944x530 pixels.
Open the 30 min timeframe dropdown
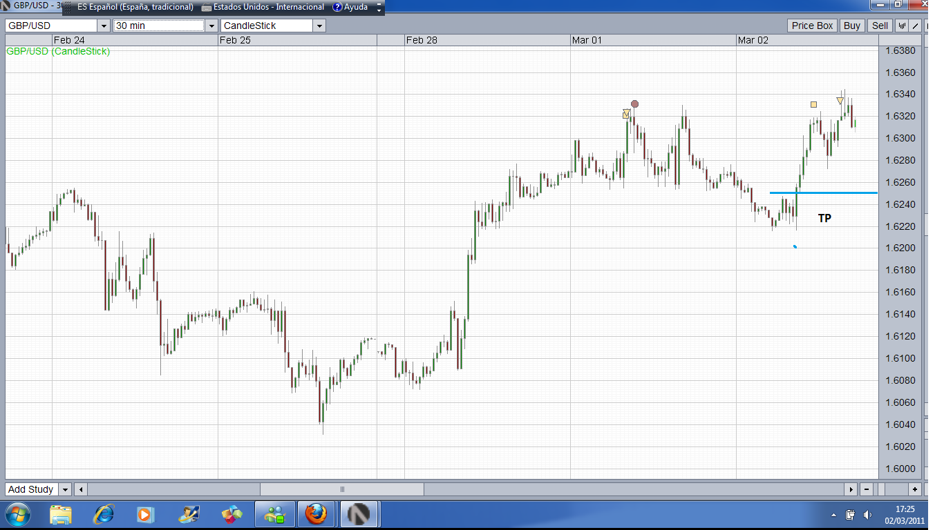pos(211,26)
